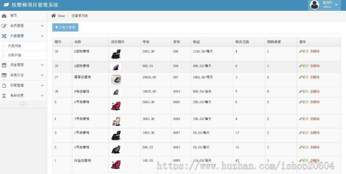Open the 尊享按摩椅 cover thumbnail

click(x=116, y=80)
